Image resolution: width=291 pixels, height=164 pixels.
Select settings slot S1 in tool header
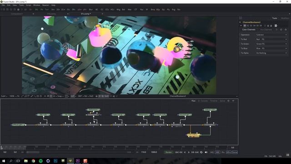(245, 26)
